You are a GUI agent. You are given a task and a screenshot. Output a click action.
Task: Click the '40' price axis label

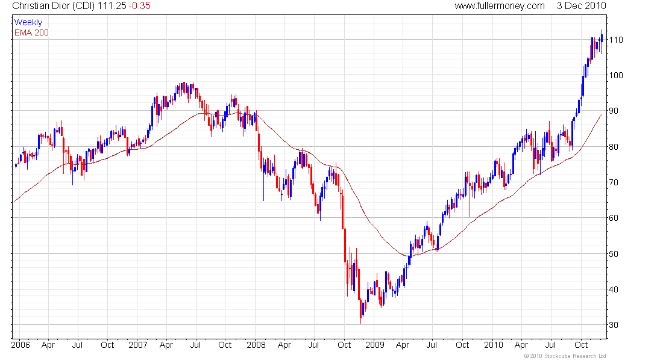614,289
